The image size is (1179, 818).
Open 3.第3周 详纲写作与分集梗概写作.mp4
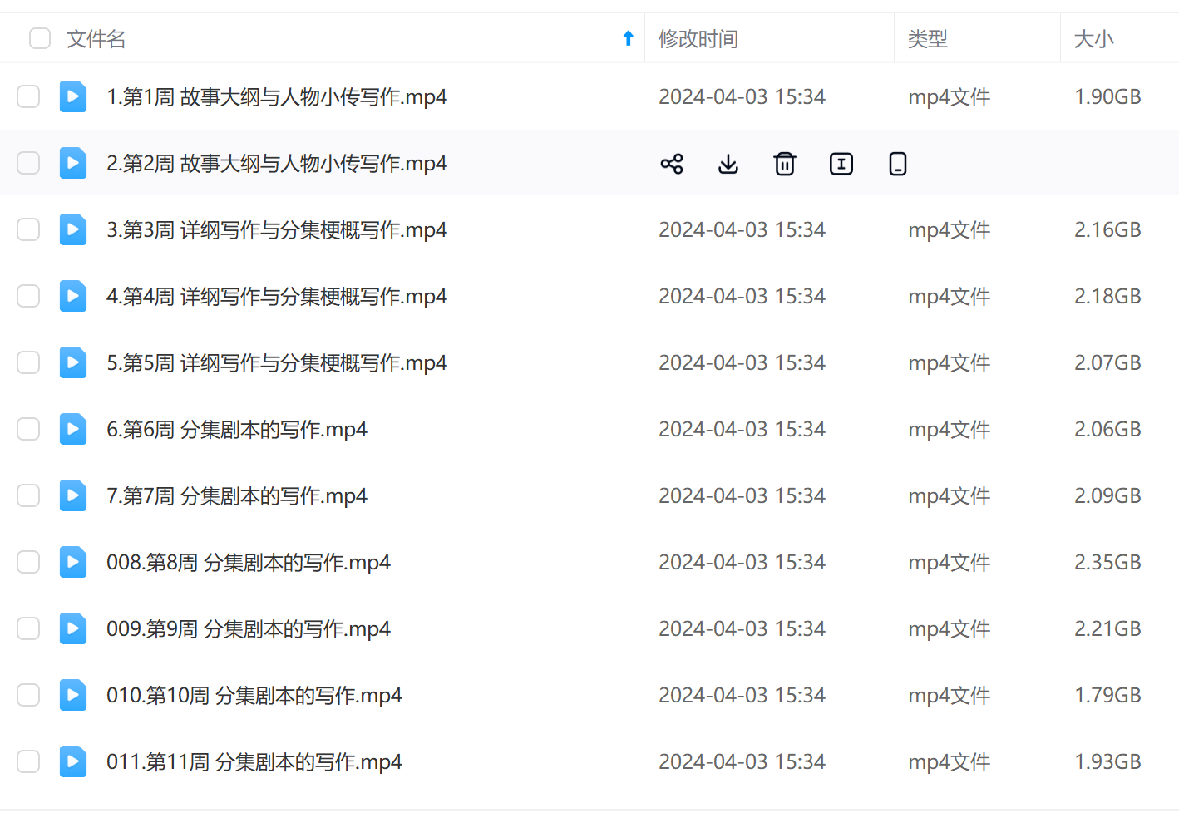277,230
